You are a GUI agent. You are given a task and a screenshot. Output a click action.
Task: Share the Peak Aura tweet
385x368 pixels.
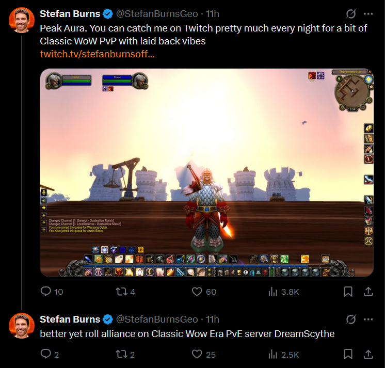point(368,292)
